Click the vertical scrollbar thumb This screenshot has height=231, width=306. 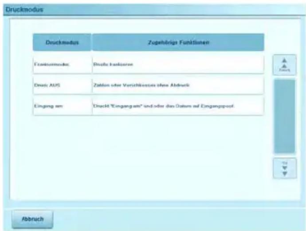pos(285,116)
